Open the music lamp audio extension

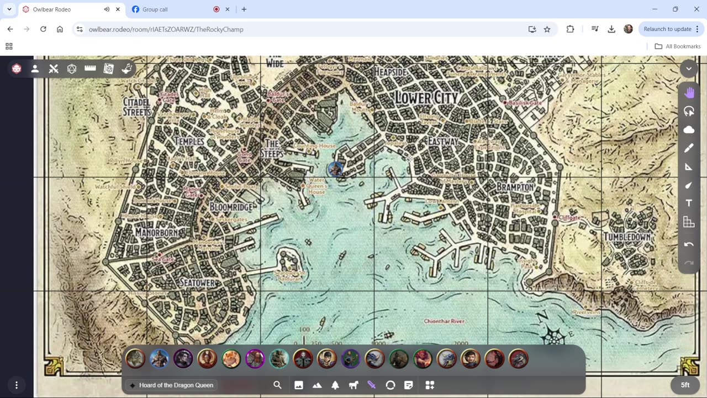127,69
